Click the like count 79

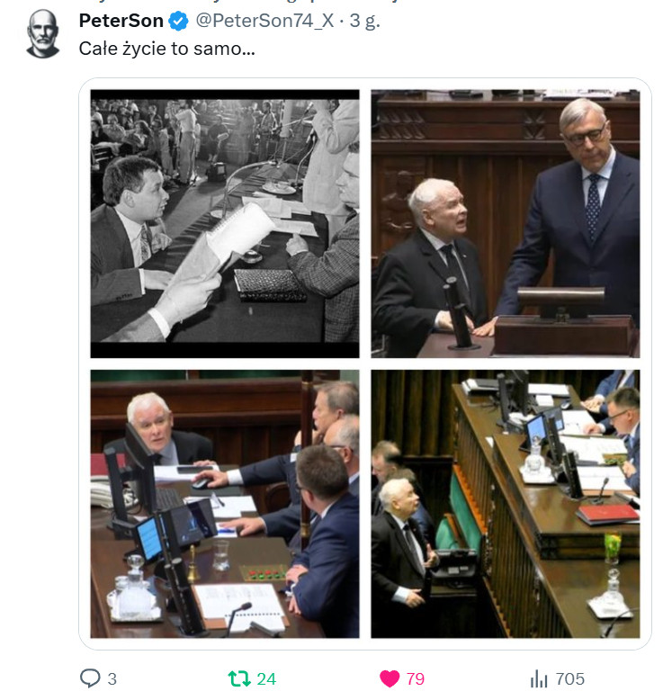[416, 679]
